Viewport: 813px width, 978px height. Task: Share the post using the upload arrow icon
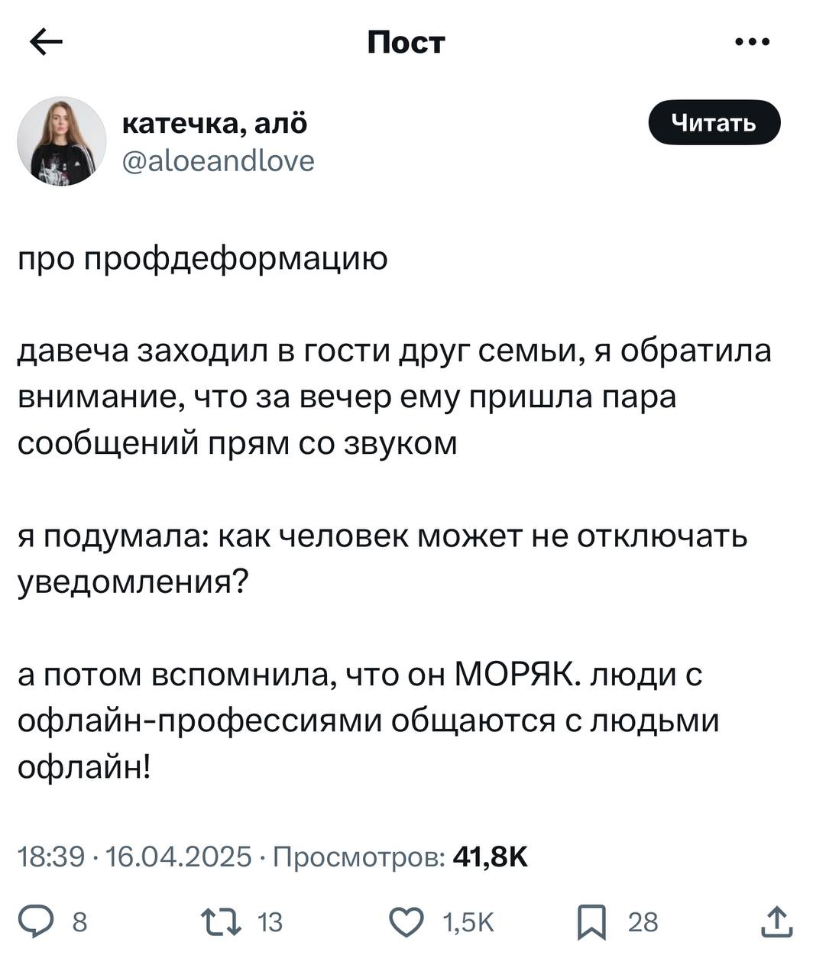click(x=777, y=921)
